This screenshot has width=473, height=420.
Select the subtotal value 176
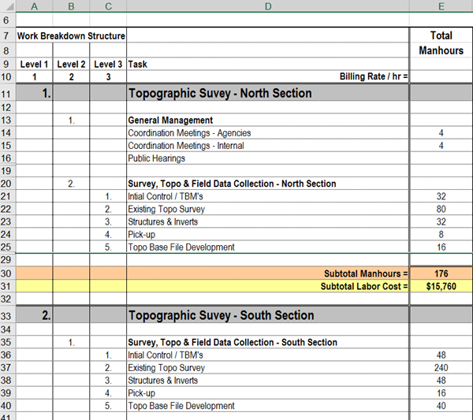(x=441, y=273)
